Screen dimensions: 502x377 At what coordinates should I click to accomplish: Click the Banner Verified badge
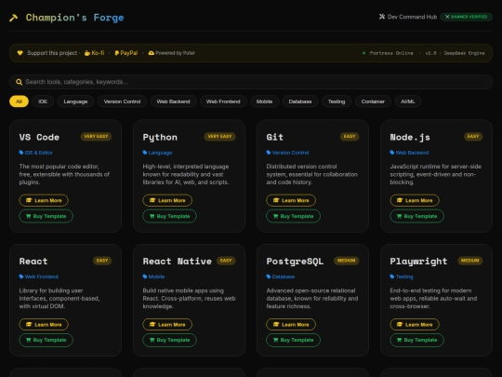[466, 17]
